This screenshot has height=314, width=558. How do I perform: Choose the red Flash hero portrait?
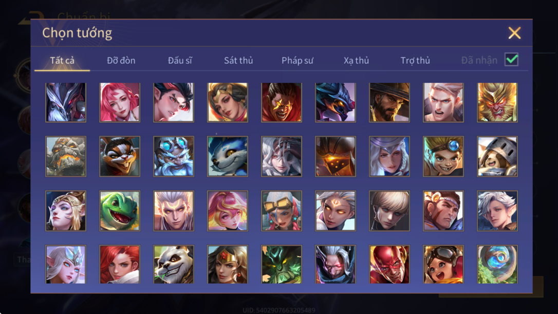click(389, 265)
